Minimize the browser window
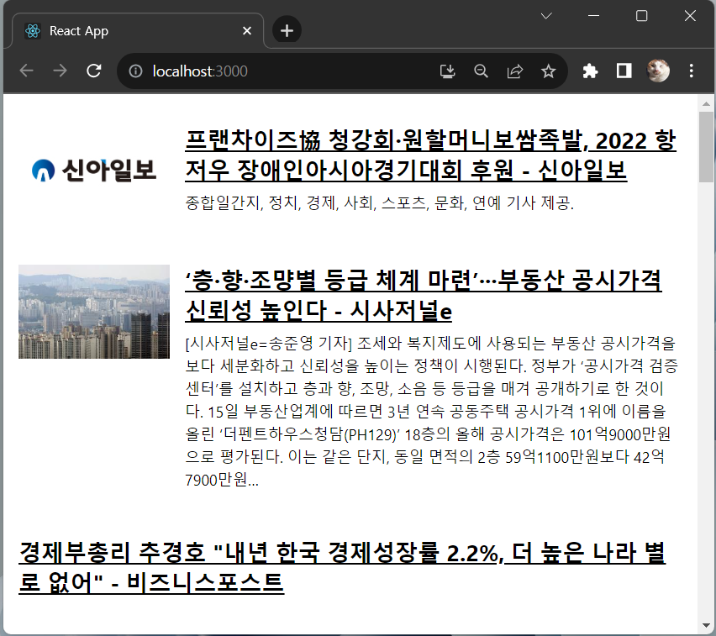This screenshot has height=636, width=716. [593, 15]
